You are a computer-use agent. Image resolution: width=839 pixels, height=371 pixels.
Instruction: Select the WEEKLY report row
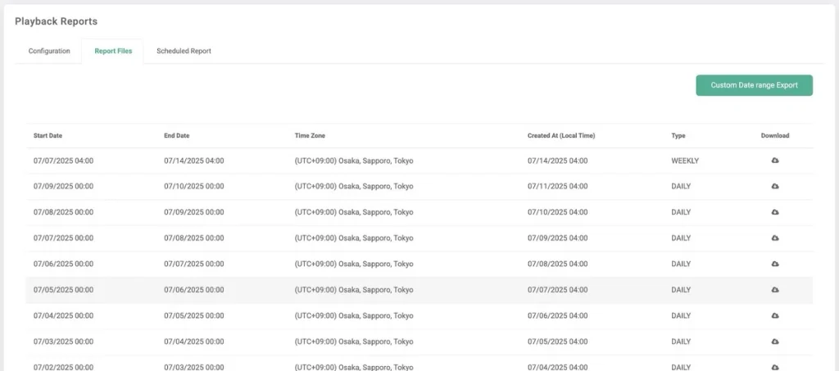tap(410, 161)
